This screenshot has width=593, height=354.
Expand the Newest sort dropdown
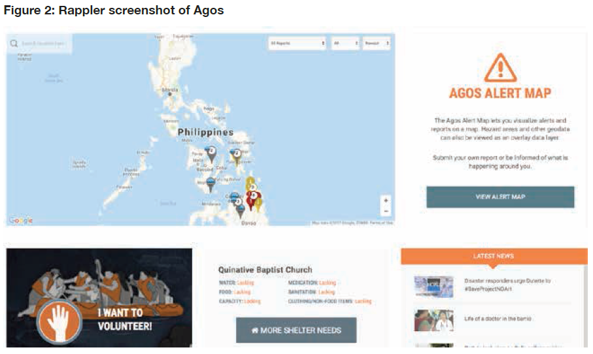(x=377, y=43)
